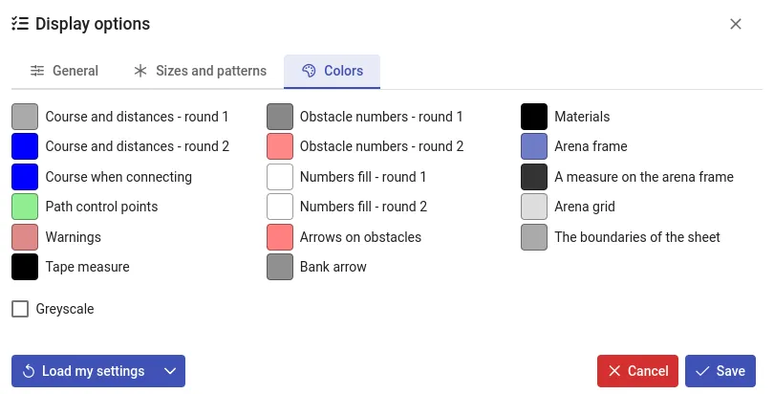The image size is (774, 394).
Task: Pick color for Course and distances round 1
Action: (x=25, y=117)
